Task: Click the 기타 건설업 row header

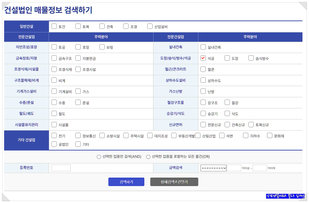Action: tap(27, 140)
